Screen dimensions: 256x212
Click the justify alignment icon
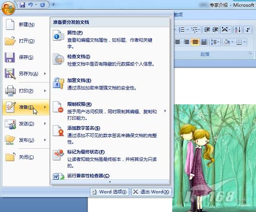195,42
